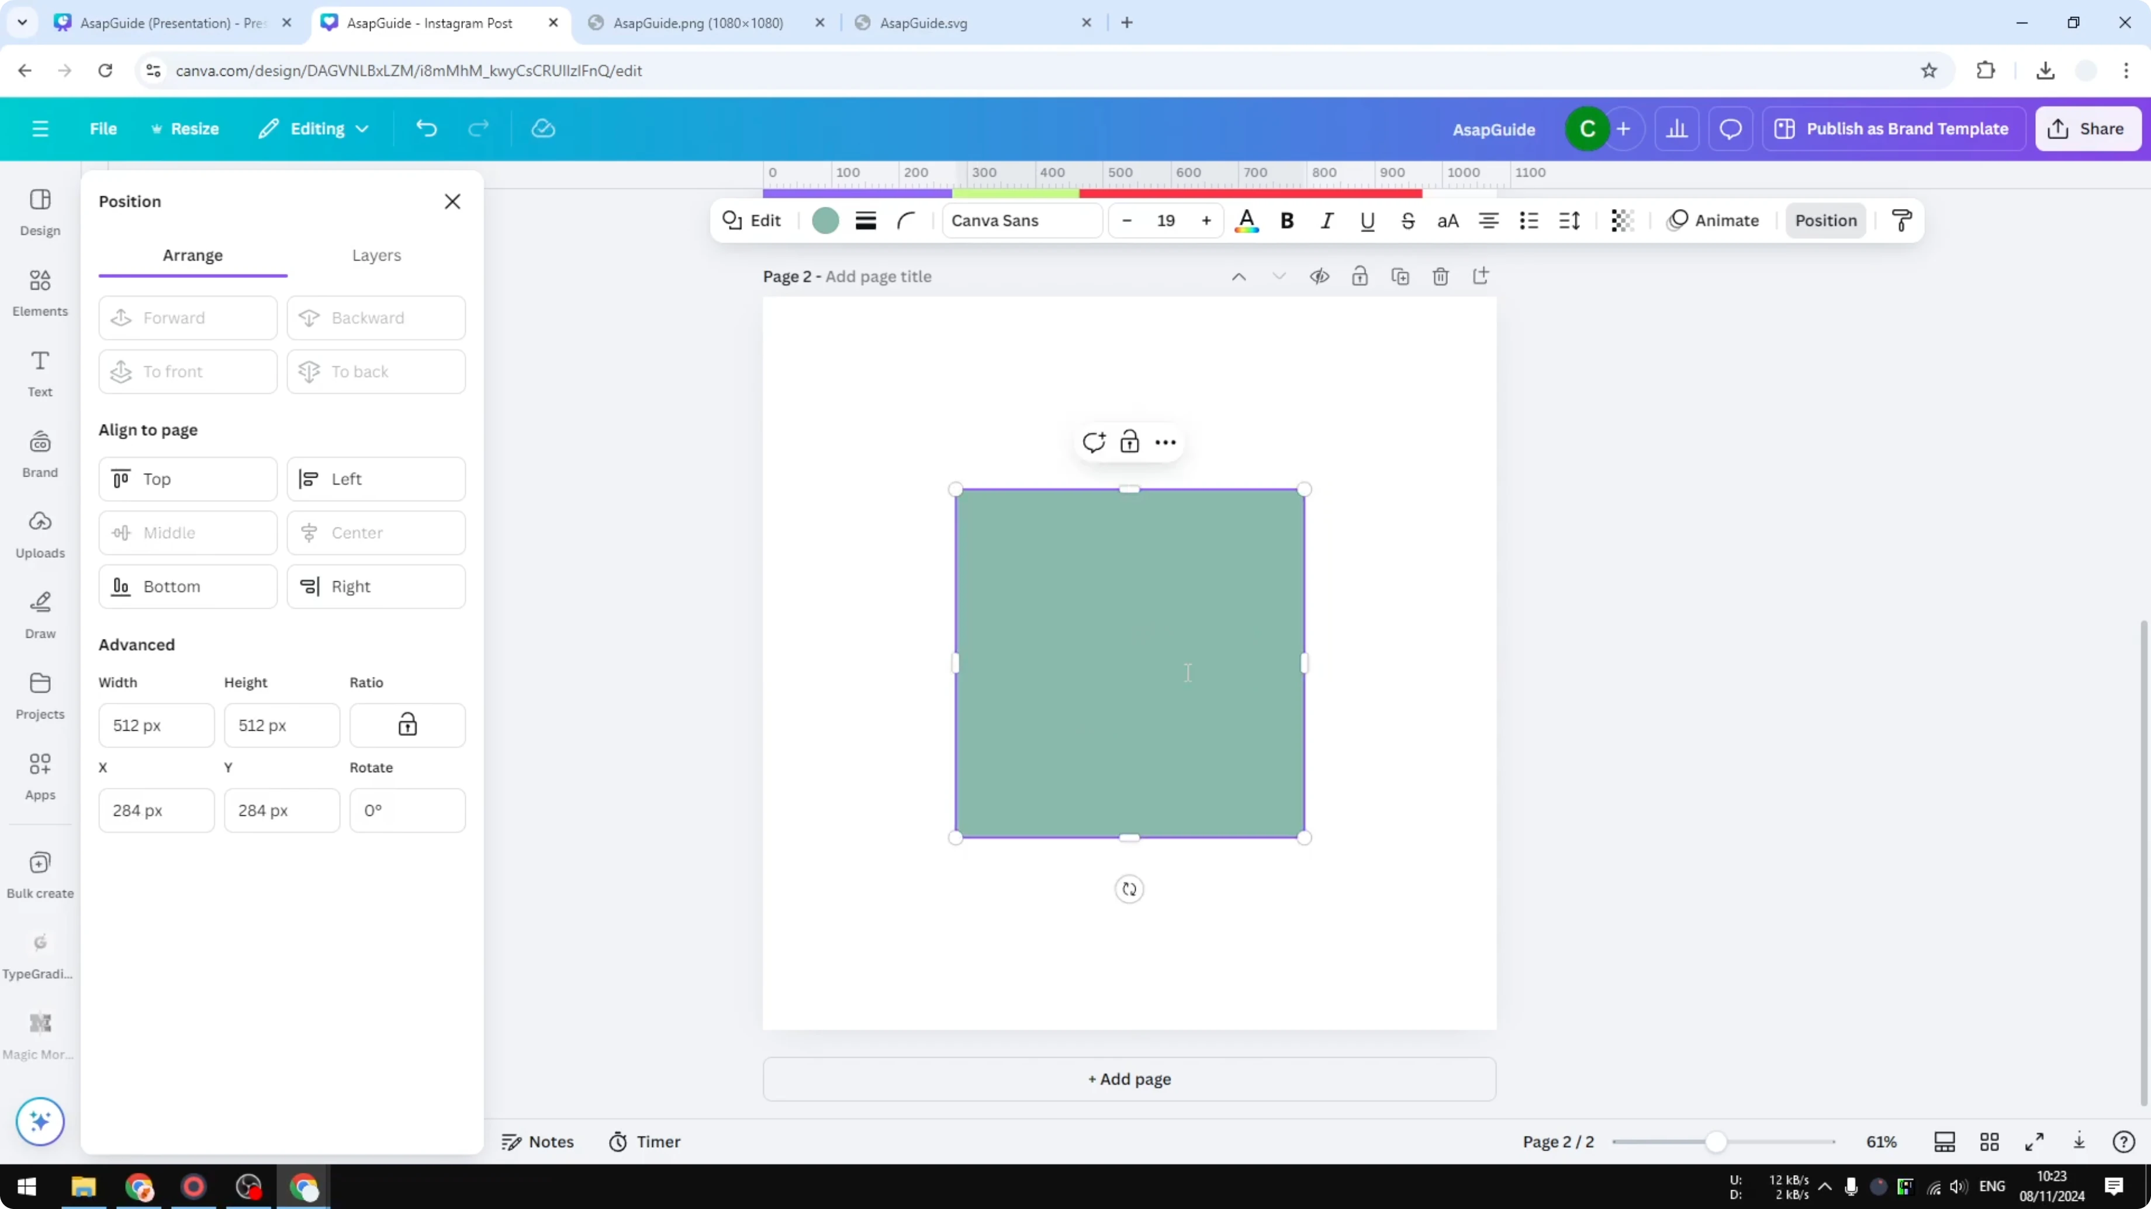Open the Canva Sans font selector
This screenshot has height=1209, width=2151.
(1021, 220)
